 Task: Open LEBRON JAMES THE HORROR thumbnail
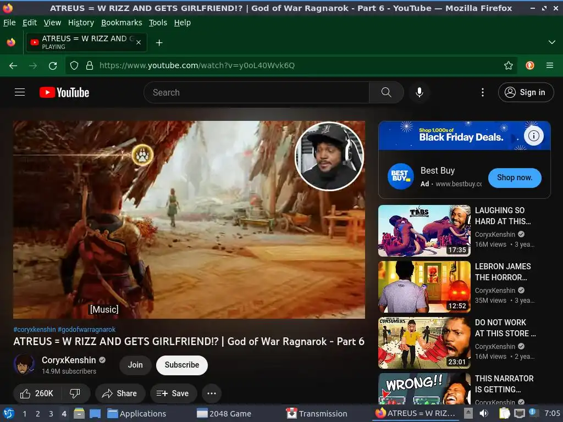424,286
